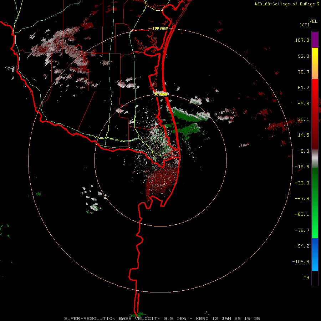
Task: Click the VEL label above color bar
Action: (x=313, y=21)
